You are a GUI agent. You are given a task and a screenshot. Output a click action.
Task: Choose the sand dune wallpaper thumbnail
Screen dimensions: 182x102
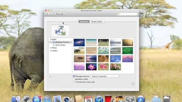(x=127, y=42)
